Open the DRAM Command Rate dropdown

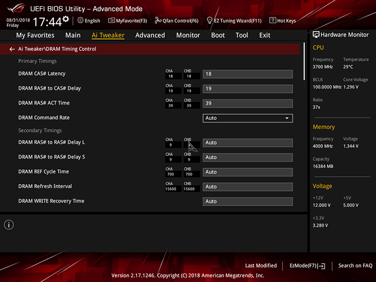click(247, 118)
